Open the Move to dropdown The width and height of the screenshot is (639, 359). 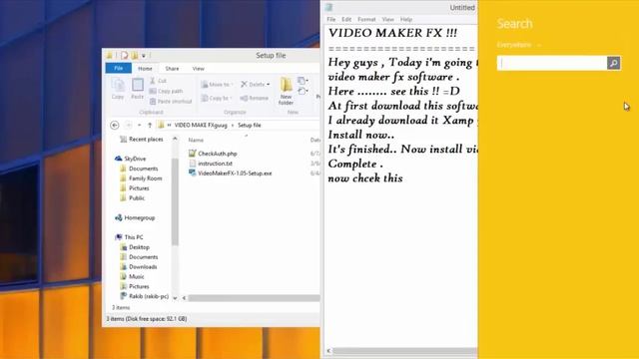point(217,84)
